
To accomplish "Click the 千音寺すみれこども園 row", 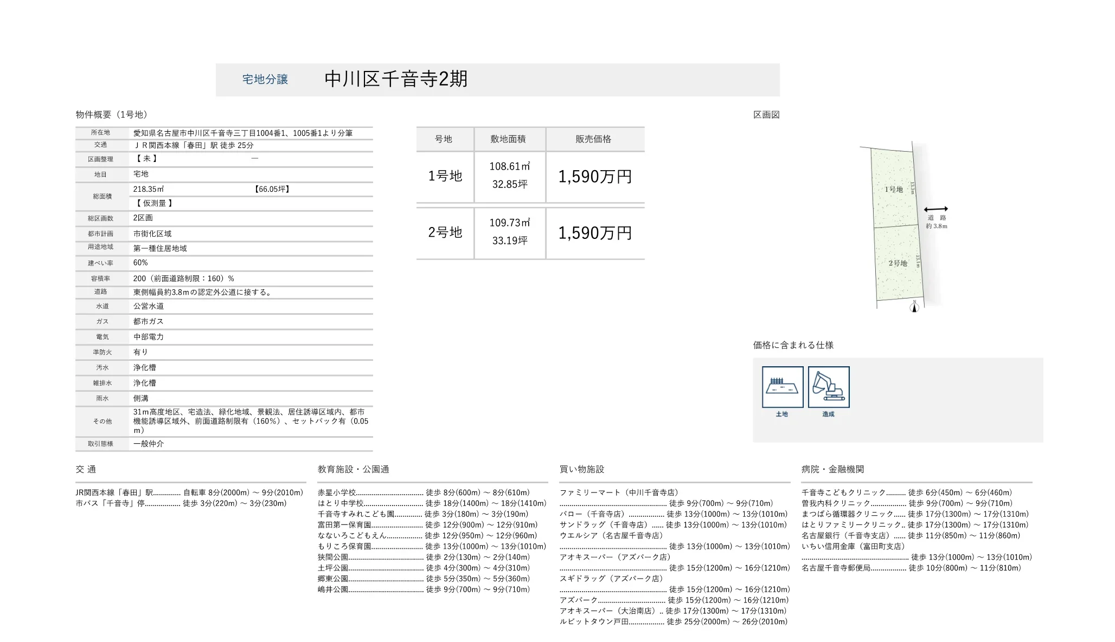I will [x=423, y=514].
